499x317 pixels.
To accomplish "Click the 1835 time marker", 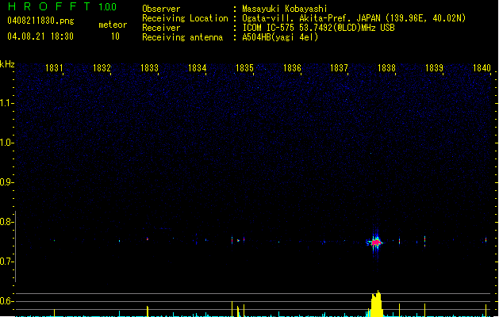I will pos(244,69).
